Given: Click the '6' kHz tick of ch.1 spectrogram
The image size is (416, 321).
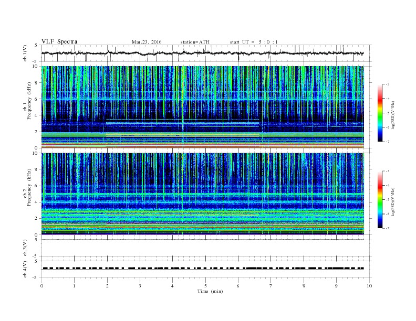Looking at the screenshot, I should click(x=36, y=99).
